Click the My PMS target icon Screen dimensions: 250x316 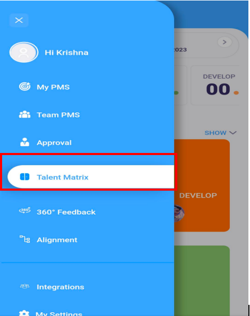click(x=25, y=87)
